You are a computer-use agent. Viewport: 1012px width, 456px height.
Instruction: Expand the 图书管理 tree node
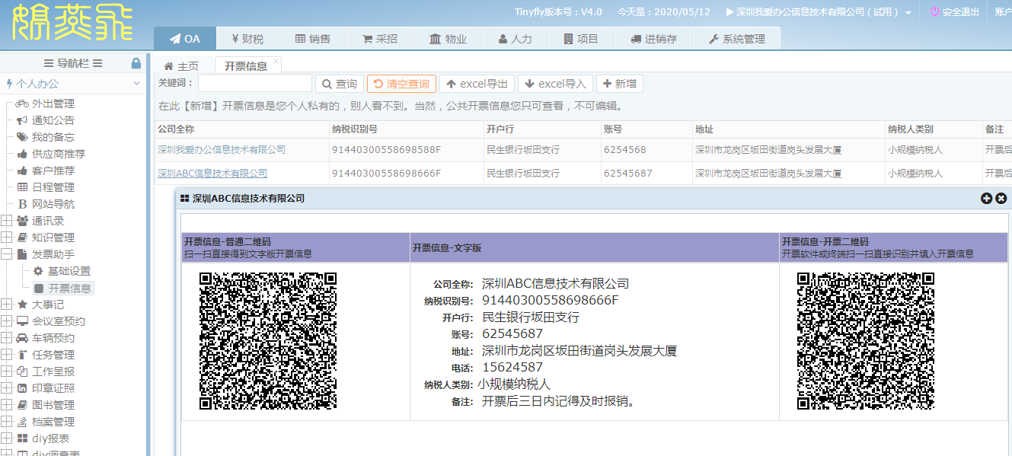point(7,405)
